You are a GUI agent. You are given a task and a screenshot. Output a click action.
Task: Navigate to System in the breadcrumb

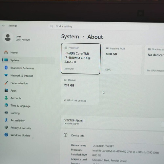point(70,36)
